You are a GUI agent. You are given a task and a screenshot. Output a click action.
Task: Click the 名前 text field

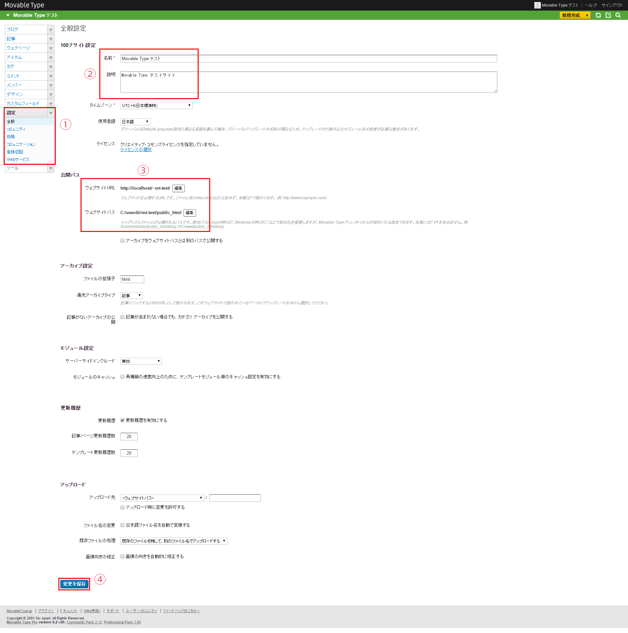coord(309,58)
